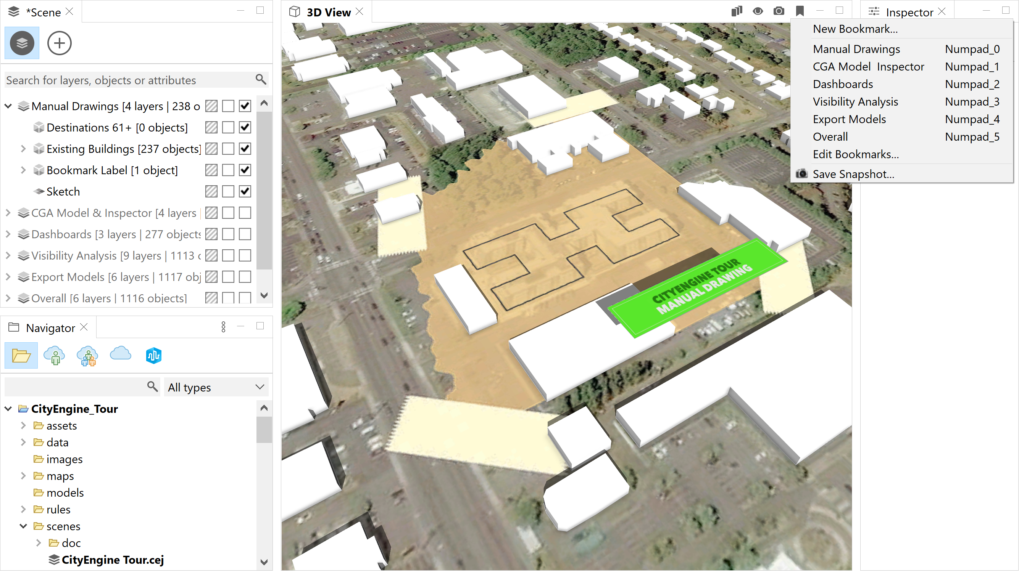The width and height of the screenshot is (1019, 571).
Task: Uncheck the Sketch layer visibility checkbox
Action: coord(245,191)
